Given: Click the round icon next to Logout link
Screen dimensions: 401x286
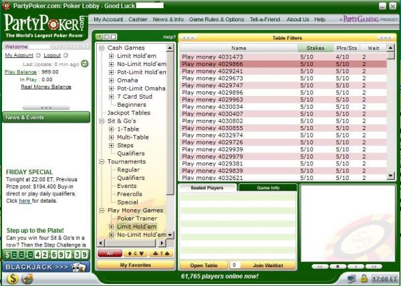Looking at the screenshot, I should (x=65, y=55).
